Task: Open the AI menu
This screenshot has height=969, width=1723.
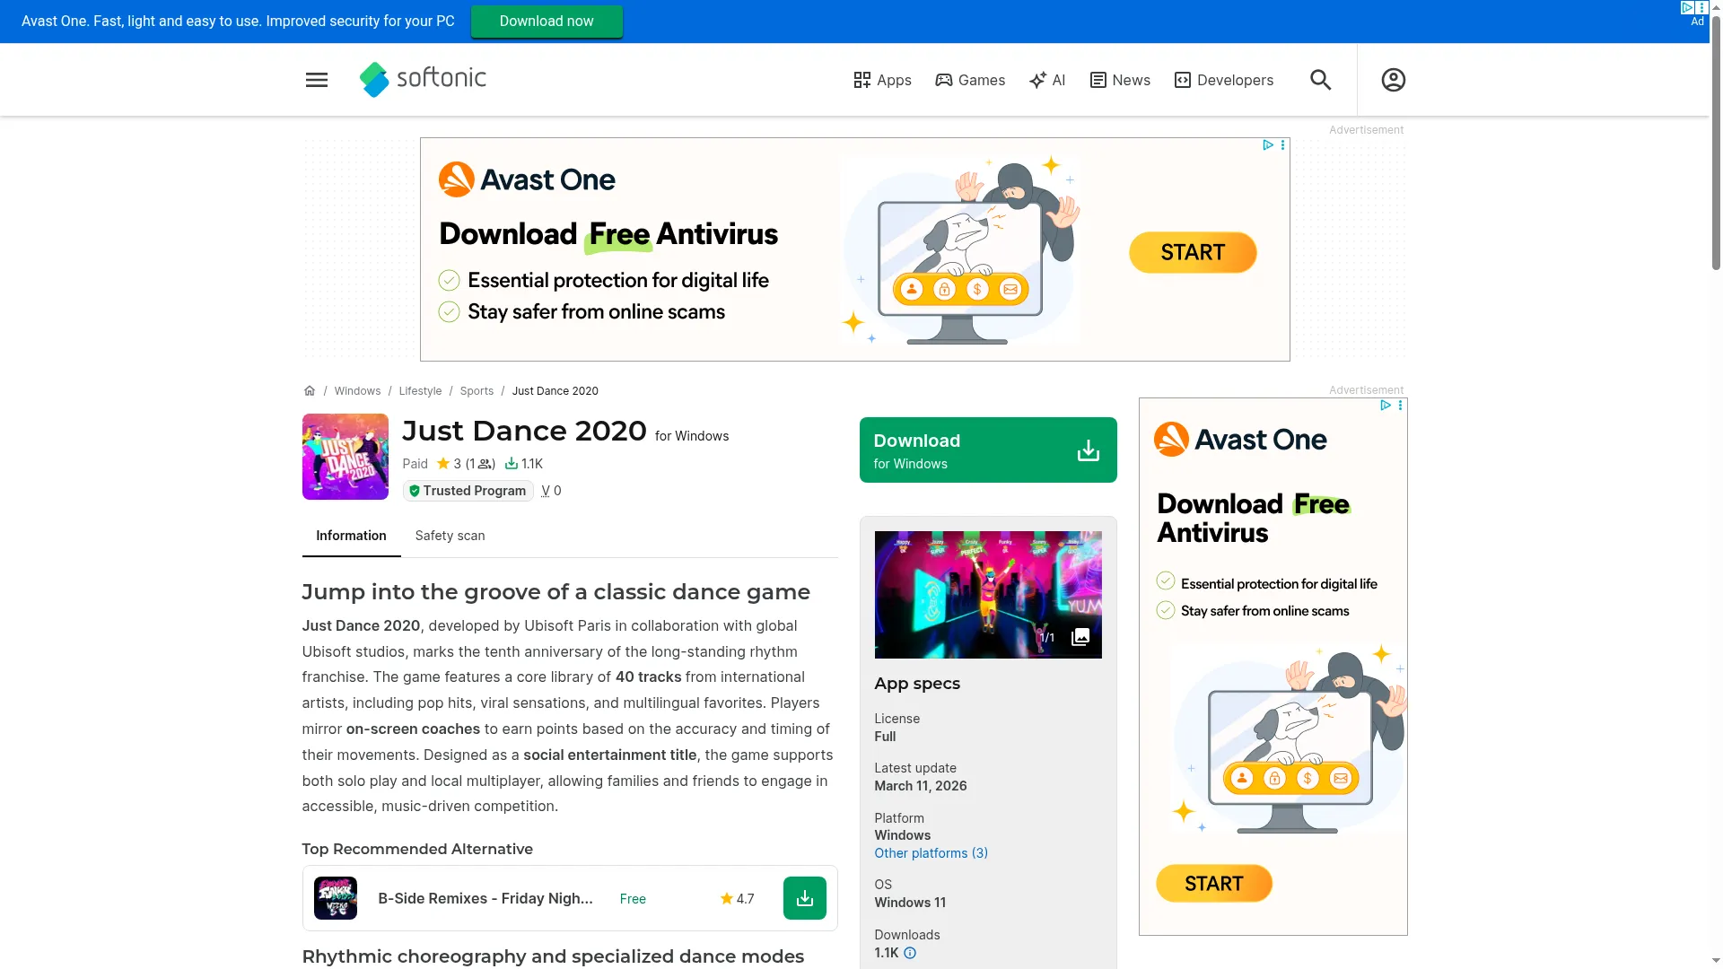Action: click(x=1047, y=80)
